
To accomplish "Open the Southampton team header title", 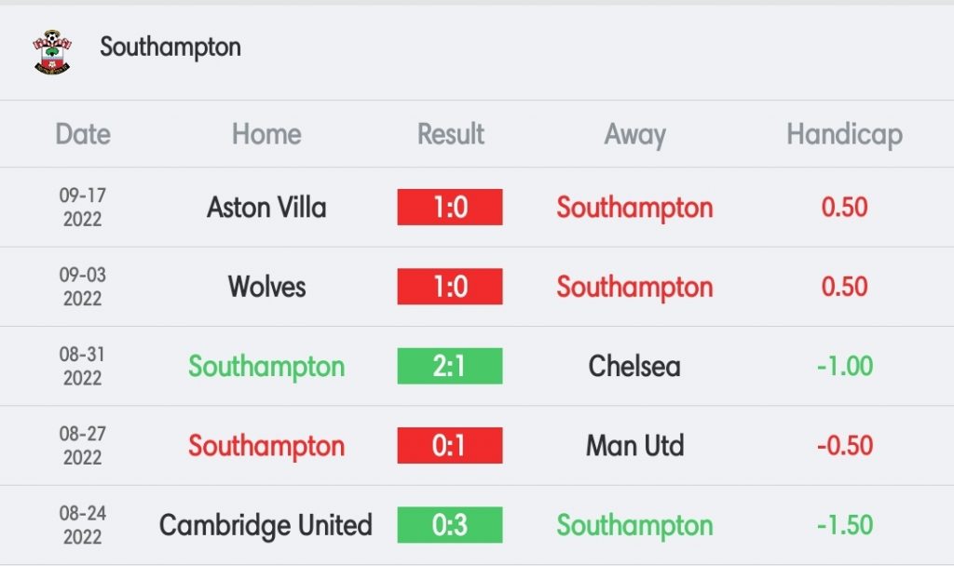I will [170, 47].
